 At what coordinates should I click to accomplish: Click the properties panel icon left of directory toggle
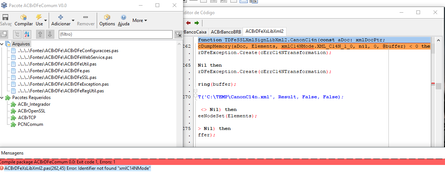pos(4,34)
